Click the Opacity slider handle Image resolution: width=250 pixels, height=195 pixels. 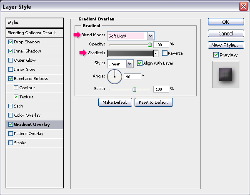click(150, 45)
